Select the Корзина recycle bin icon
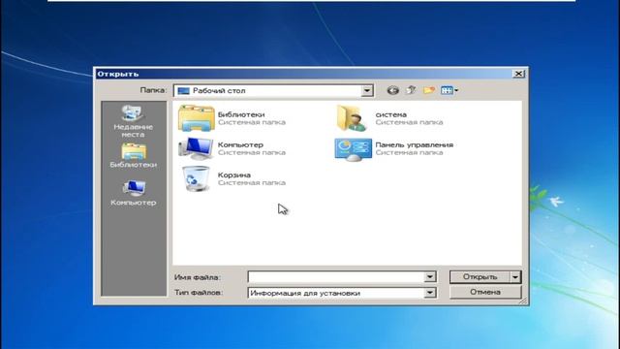 click(x=196, y=178)
